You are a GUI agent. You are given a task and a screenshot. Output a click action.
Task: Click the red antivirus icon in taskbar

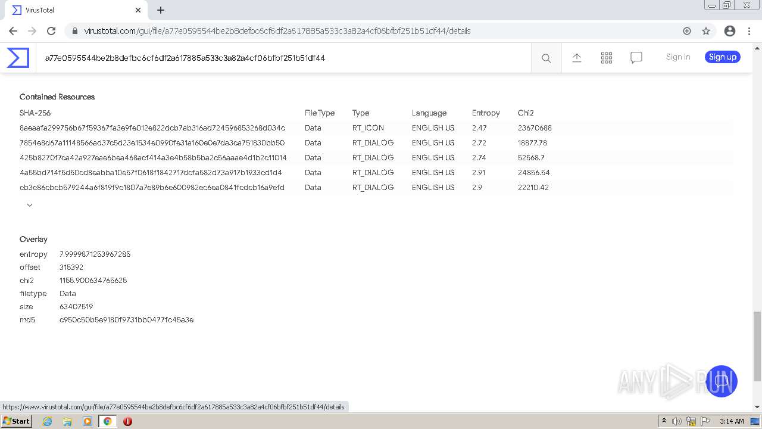[127, 421]
